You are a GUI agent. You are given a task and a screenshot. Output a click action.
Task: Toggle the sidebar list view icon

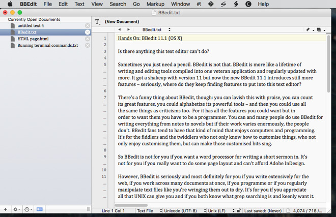point(39,209)
